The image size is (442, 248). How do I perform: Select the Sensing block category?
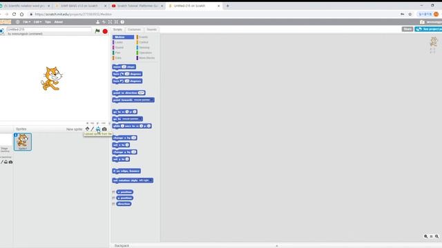point(144,48)
